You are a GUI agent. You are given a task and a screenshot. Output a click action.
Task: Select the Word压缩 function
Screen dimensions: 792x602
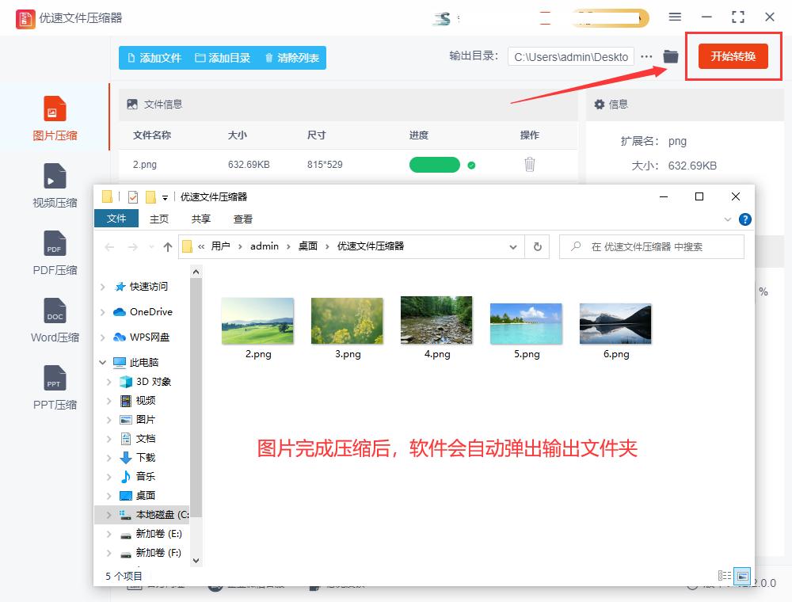(x=53, y=318)
